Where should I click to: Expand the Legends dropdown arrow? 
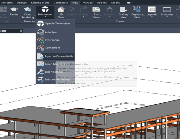coord(152,17)
